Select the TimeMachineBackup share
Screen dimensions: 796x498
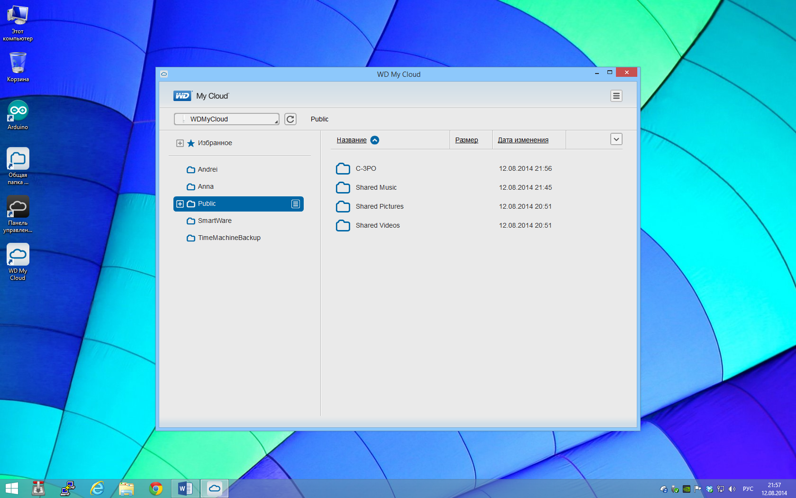(229, 238)
